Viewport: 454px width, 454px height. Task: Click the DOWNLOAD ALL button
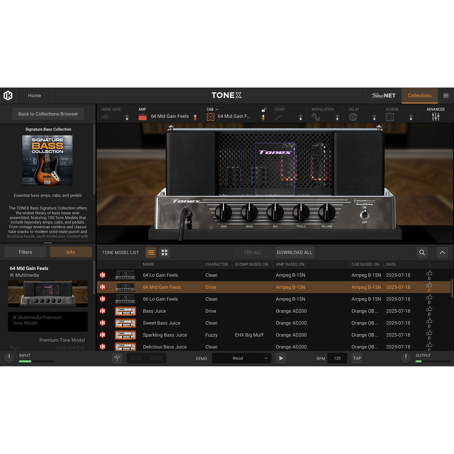pyautogui.click(x=294, y=252)
